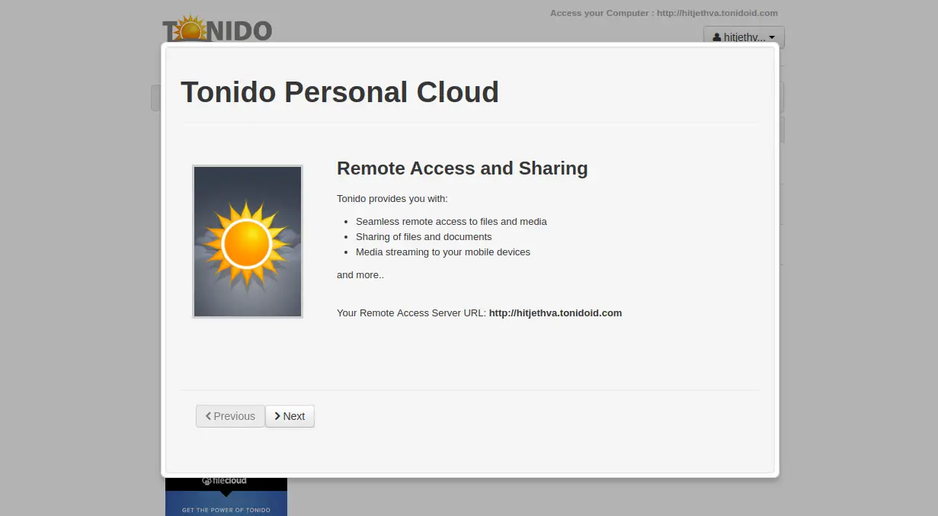Click the "and more.." text
This screenshot has width=938, height=516.
pos(360,275)
